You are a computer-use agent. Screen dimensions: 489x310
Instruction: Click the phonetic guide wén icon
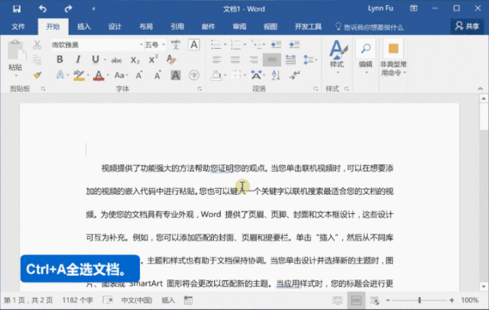click(176, 44)
